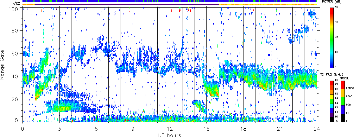Screen dimensions: 354x137
Task: Click the TX FRQ scale label '16'
Action: coord(336,89)
